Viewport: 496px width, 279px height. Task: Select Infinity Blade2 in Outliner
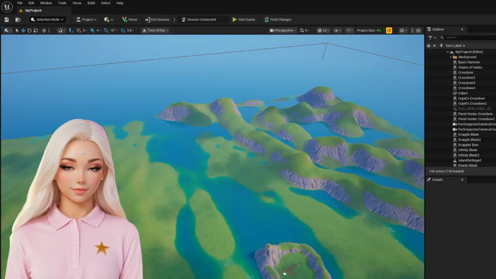tap(468, 155)
